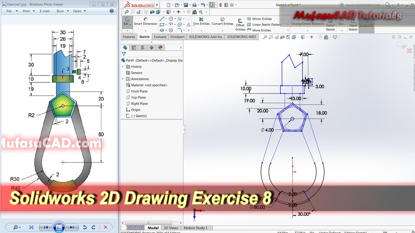The height and width of the screenshot is (233, 415).
Task: Click the Print icon
Action: coord(194,5)
